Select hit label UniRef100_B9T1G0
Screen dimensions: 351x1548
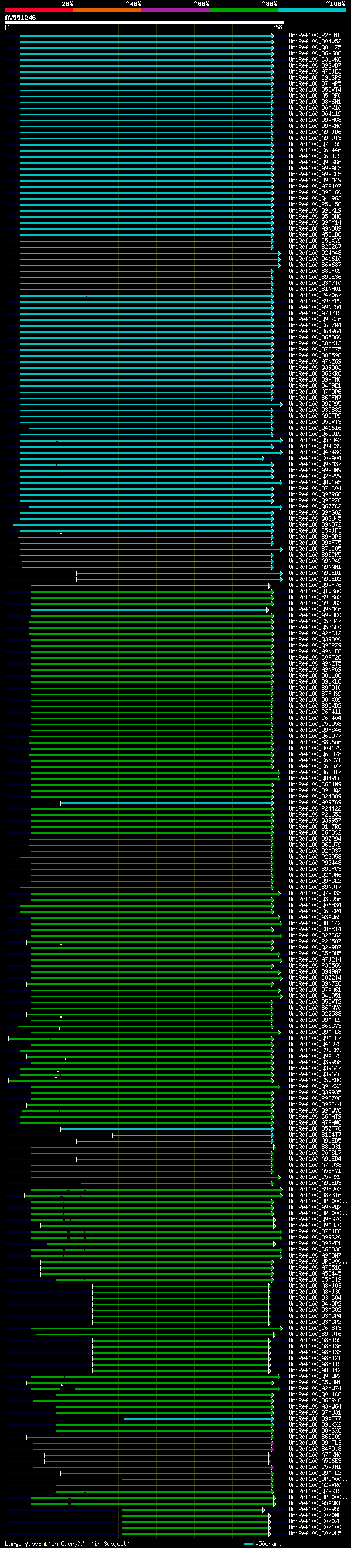click(x=315, y=192)
